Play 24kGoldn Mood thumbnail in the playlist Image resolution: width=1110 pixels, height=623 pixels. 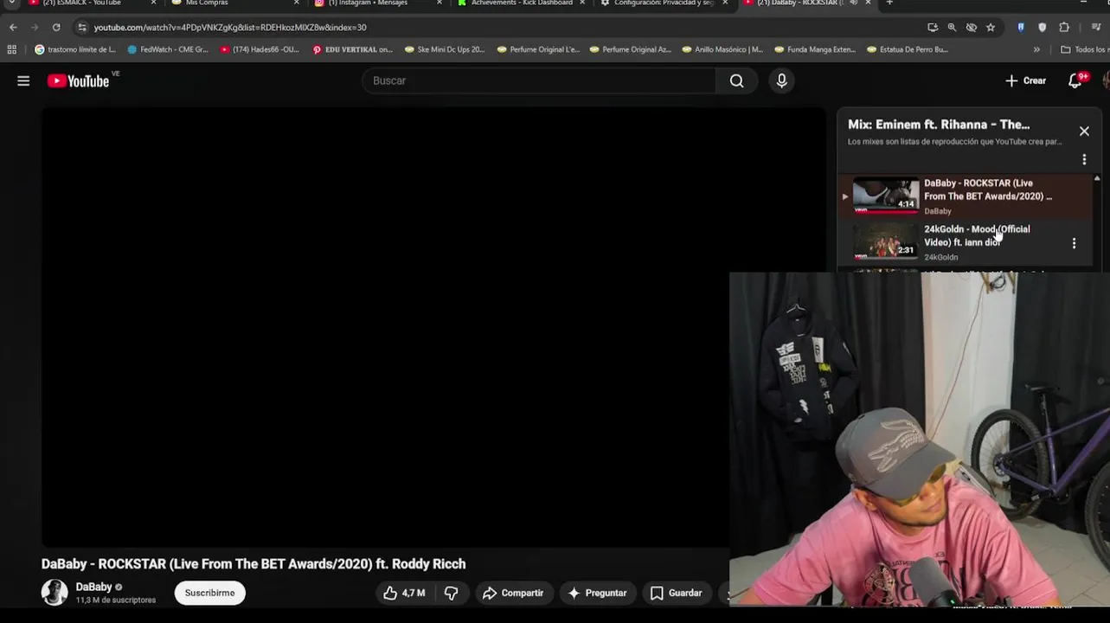point(886,241)
